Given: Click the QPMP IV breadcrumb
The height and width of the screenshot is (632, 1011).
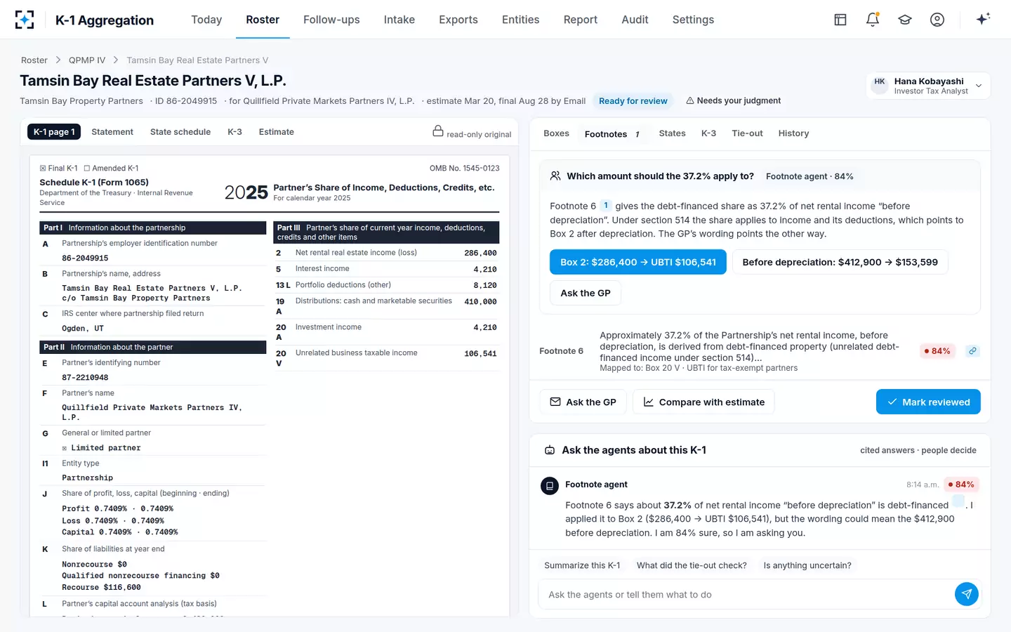Looking at the screenshot, I should tap(87, 60).
